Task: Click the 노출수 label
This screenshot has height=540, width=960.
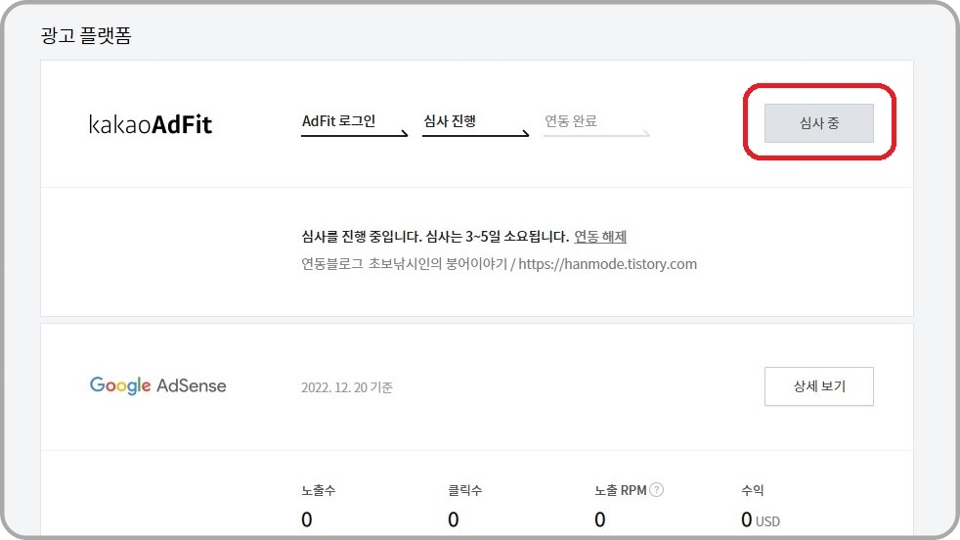Action: (x=319, y=490)
